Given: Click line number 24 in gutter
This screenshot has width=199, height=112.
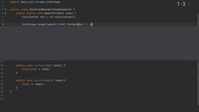Looking at the screenshot, I should pyautogui.click(x=2, y=80).
